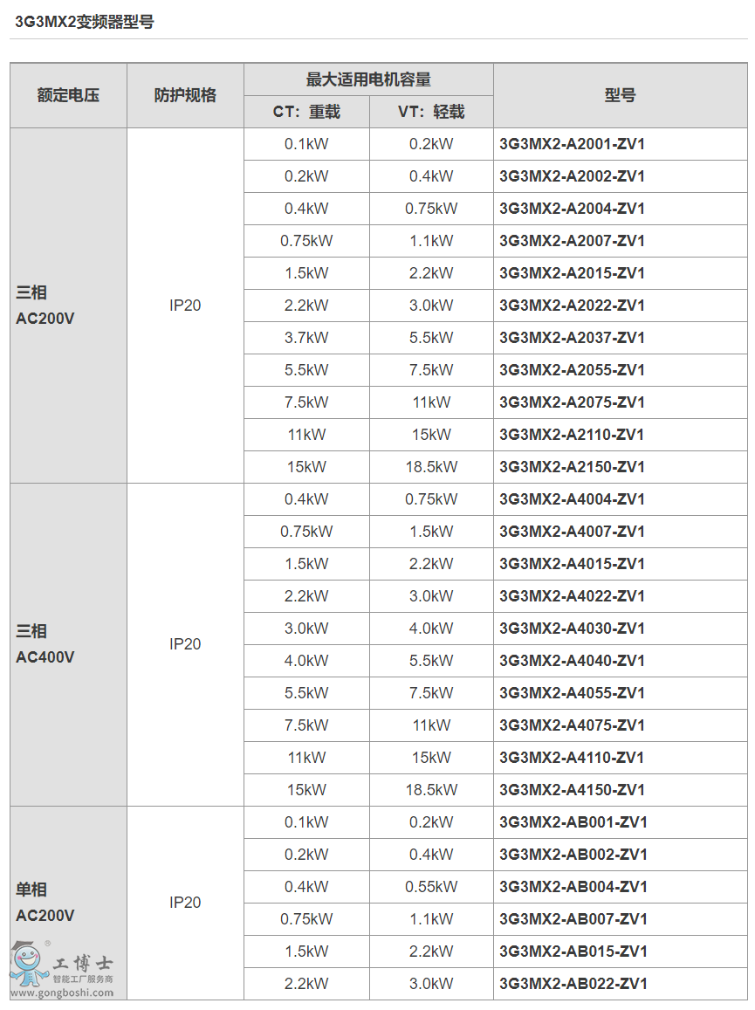The image size is (755, 1010).
Task: Click model number 3G3MX2-A2037-ZV1
Action: click(572, 338)
